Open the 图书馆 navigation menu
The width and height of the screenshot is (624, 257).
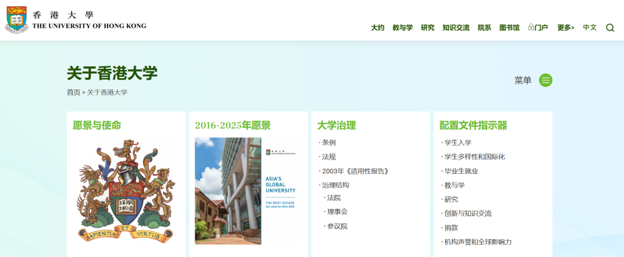(x=510, y=28)
